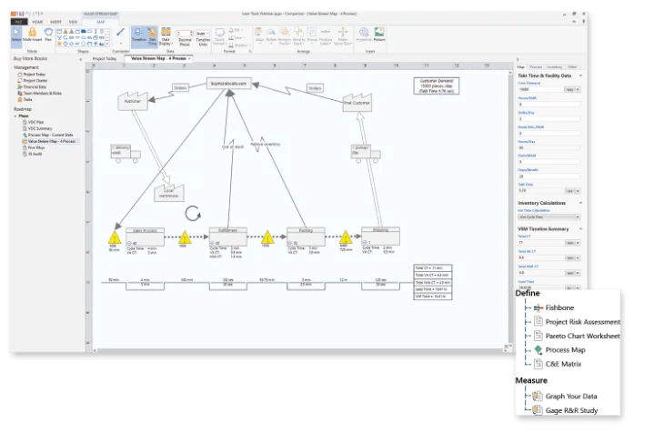Choose the Connector line tool
Viewport: 664px width, 443px height.
121,33
